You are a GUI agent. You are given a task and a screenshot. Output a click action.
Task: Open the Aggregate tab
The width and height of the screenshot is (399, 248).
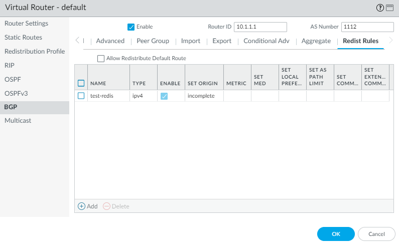[x=316, y=41]
